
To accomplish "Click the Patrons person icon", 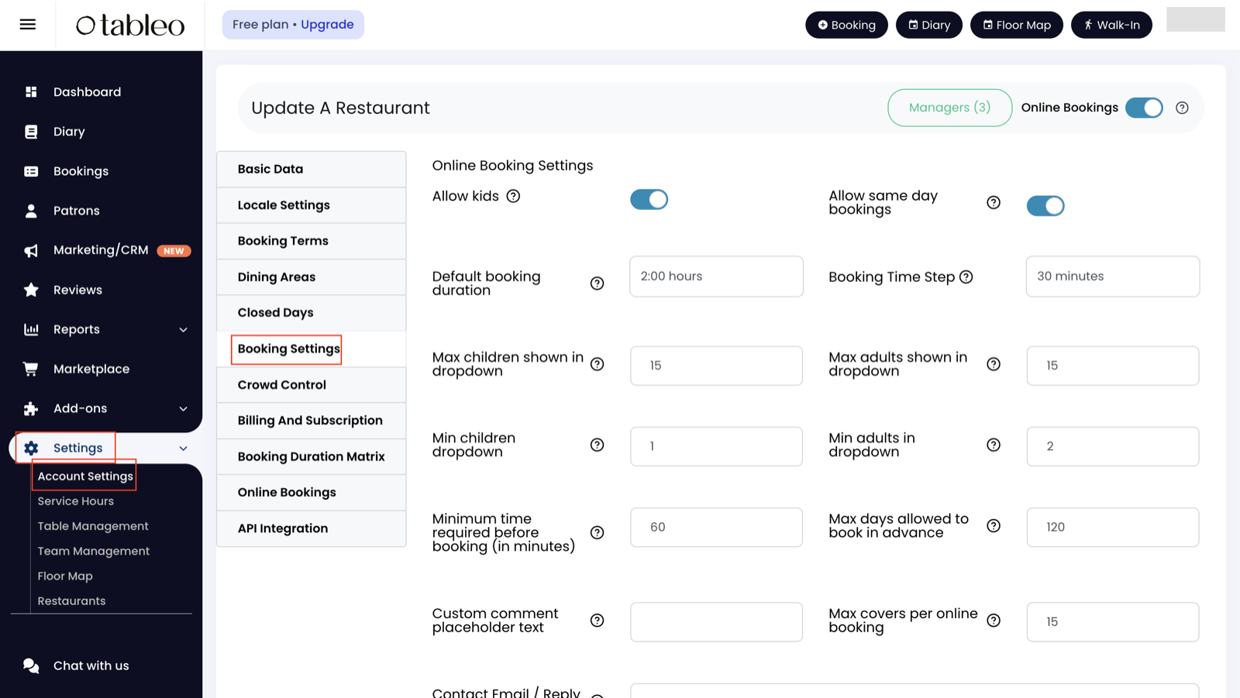I will [x=31, y=211].
